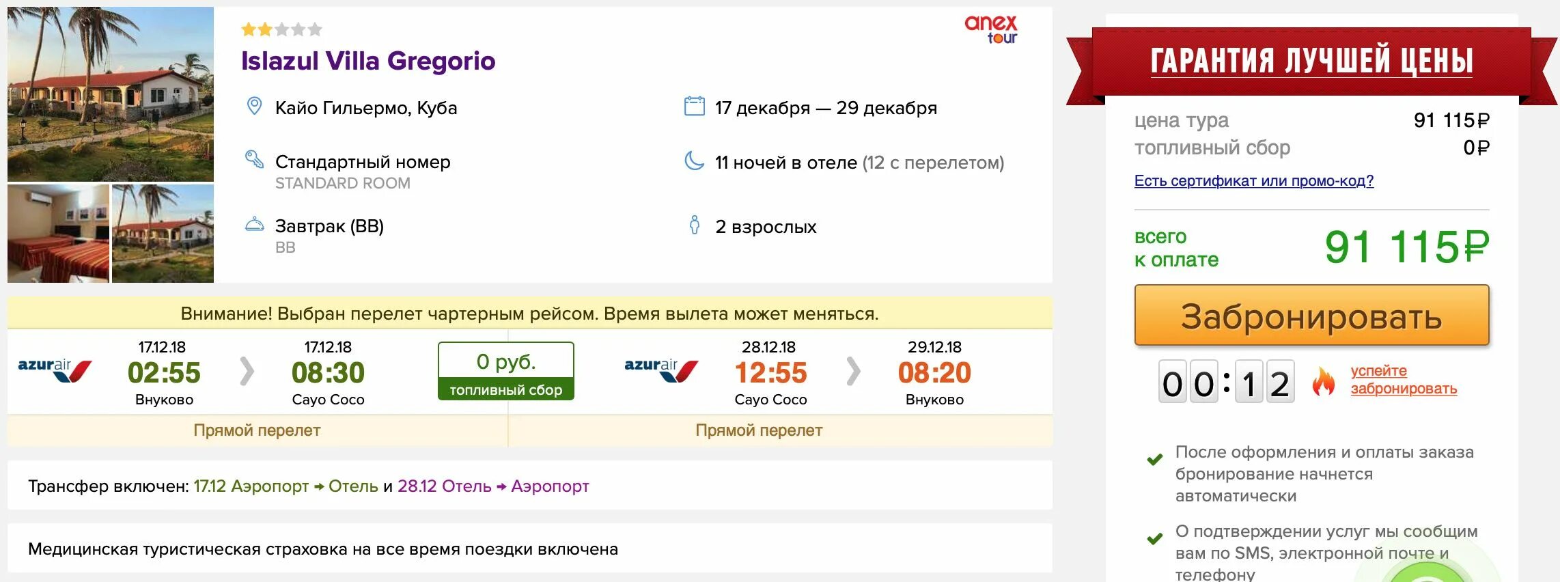Click the return flight Azur Air logo

click(x=661, y=370)
